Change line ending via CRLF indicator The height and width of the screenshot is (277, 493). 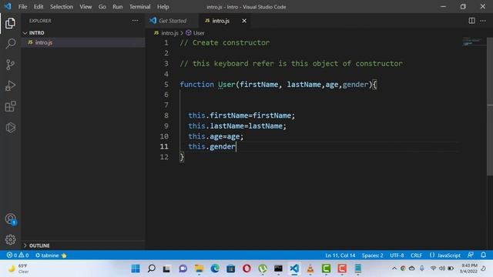point(416,255)
